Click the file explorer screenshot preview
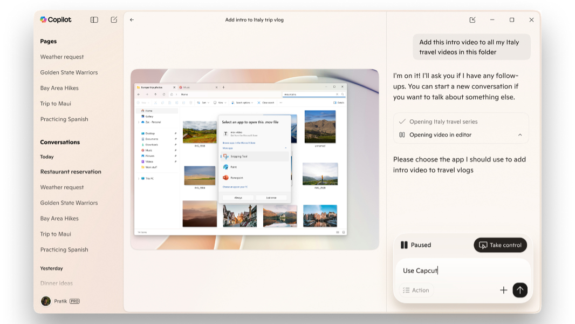Screen dimensions: 575x324 [255, 159]
